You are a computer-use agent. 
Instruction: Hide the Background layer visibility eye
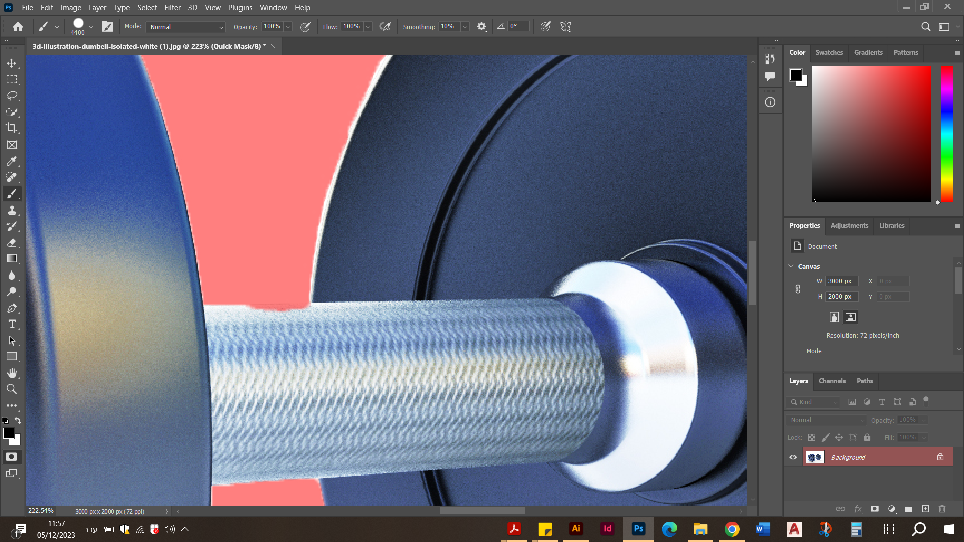tap(793, 457)
